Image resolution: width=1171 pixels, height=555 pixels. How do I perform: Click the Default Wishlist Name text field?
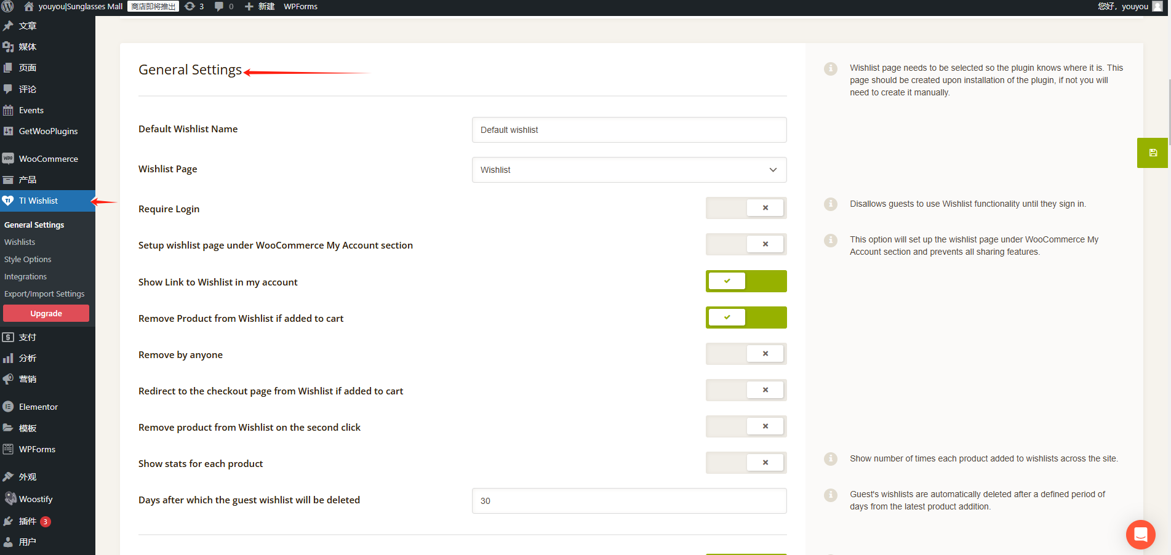[629, 130]
